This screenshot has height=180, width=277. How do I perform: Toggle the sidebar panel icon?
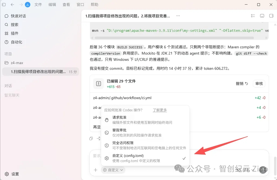tap(4, 5)
